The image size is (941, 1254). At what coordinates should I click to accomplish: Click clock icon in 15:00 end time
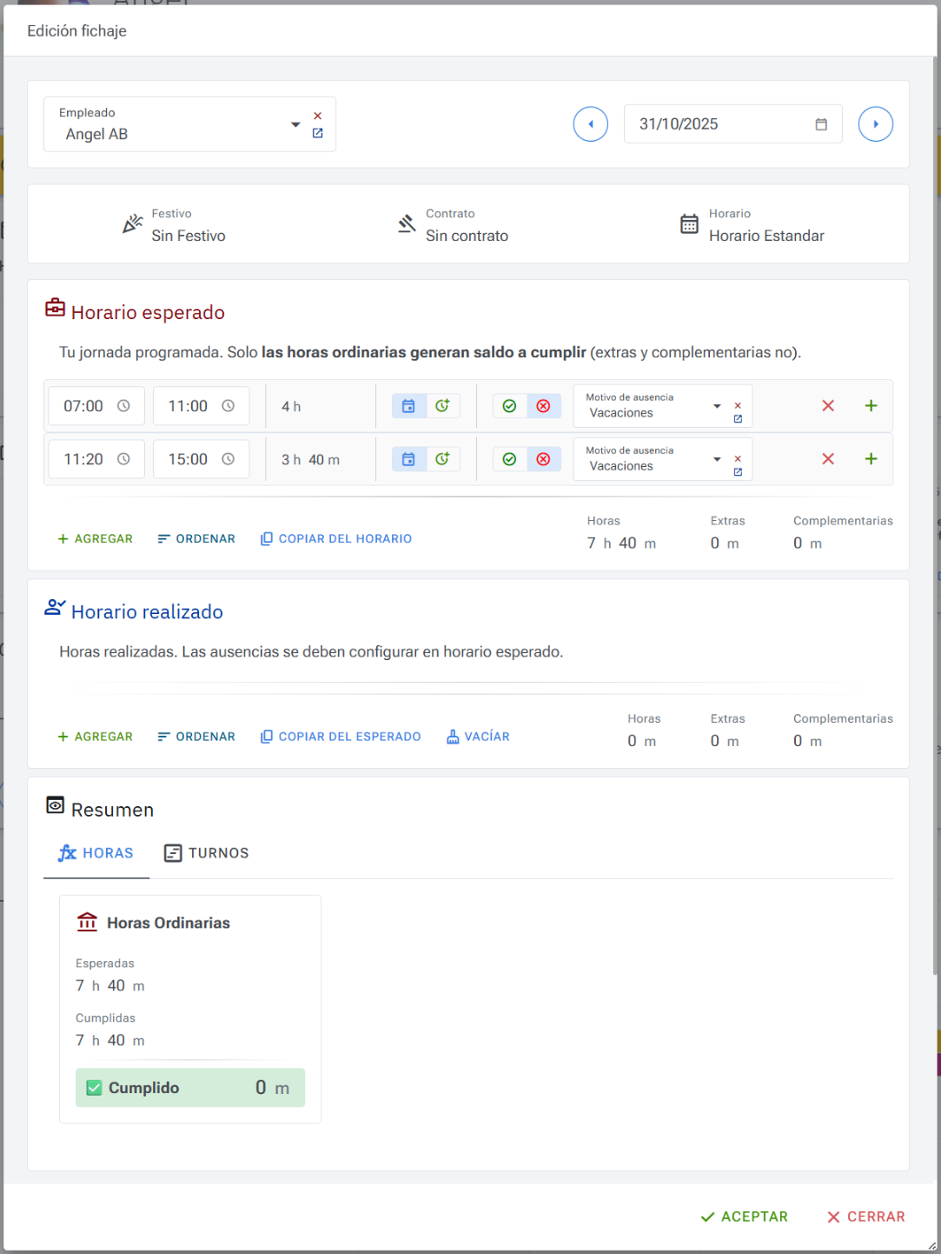228,459
